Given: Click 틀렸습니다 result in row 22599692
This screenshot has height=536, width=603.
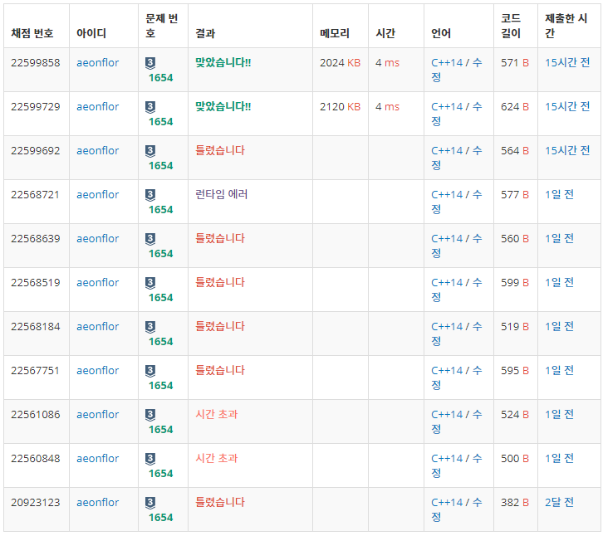Looking at the screenshot, I should (220, 151).
